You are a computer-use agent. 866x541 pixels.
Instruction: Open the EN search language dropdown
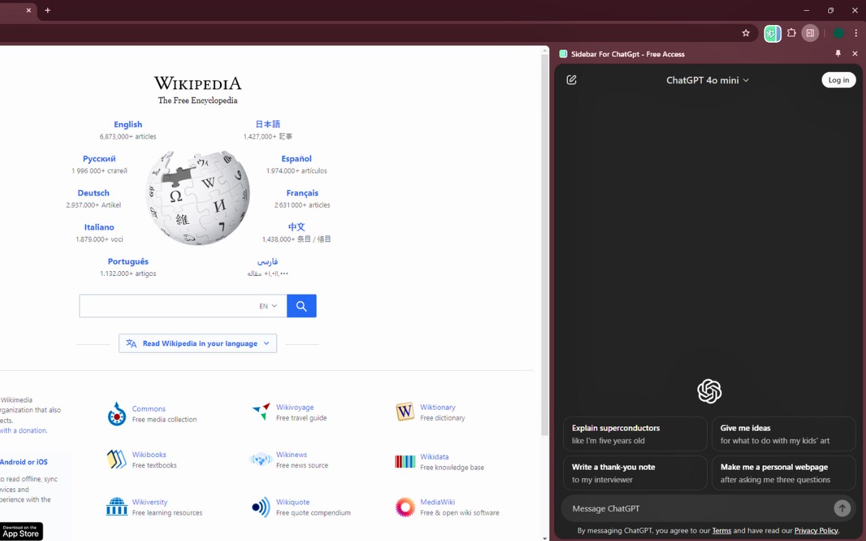coord(269,306)
